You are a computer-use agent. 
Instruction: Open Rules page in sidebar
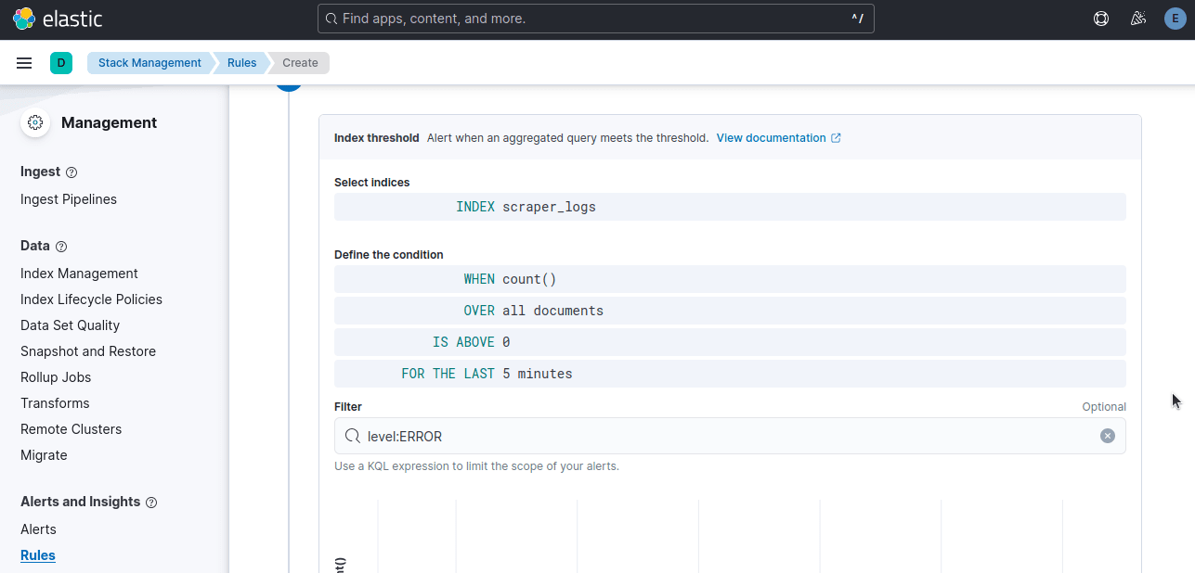(x=38, y=555)
